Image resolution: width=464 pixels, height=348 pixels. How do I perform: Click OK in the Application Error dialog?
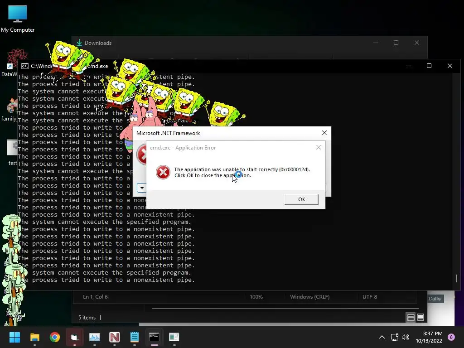coord(301,199)
